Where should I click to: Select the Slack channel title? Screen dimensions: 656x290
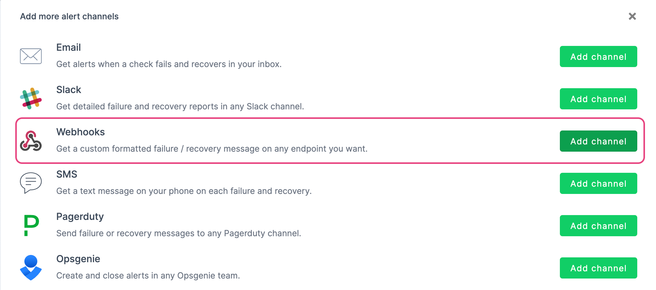point(68,89)
